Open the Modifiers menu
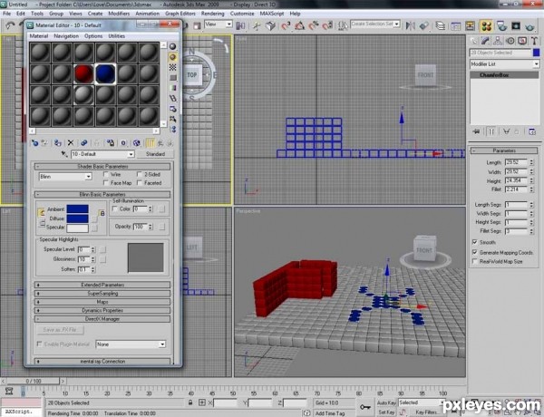This screenshot has width=544, height=417. [119, 14]
